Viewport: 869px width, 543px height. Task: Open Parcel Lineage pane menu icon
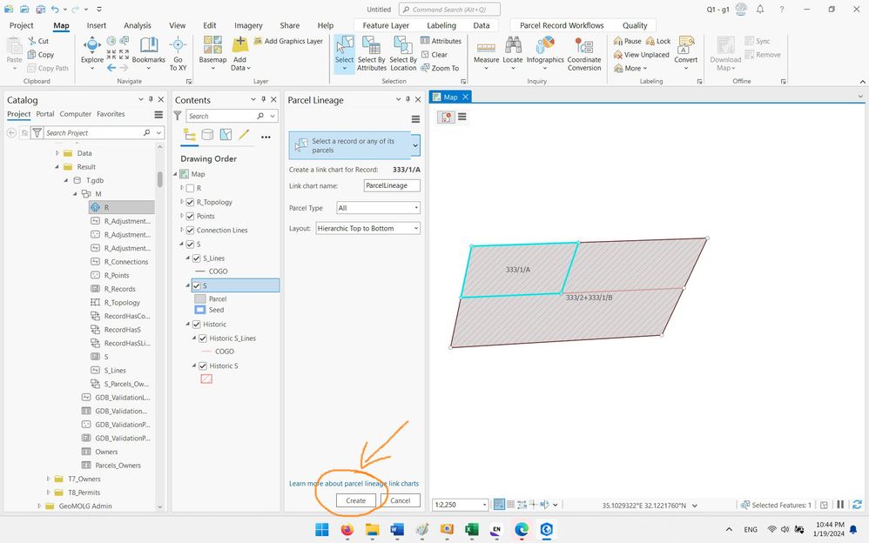[415, 119]
